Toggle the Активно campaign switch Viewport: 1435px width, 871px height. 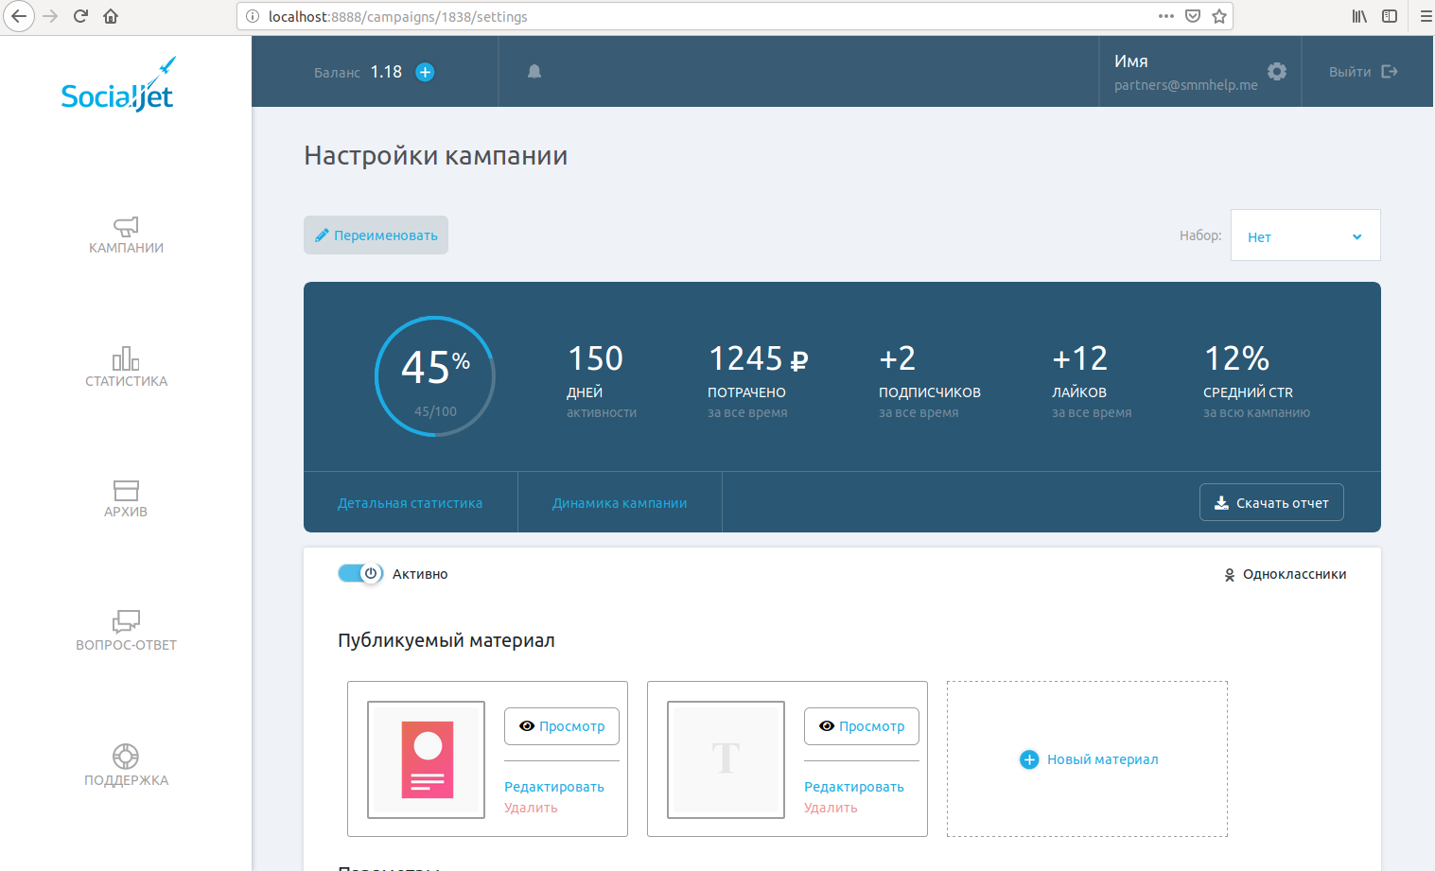(359, 573)
